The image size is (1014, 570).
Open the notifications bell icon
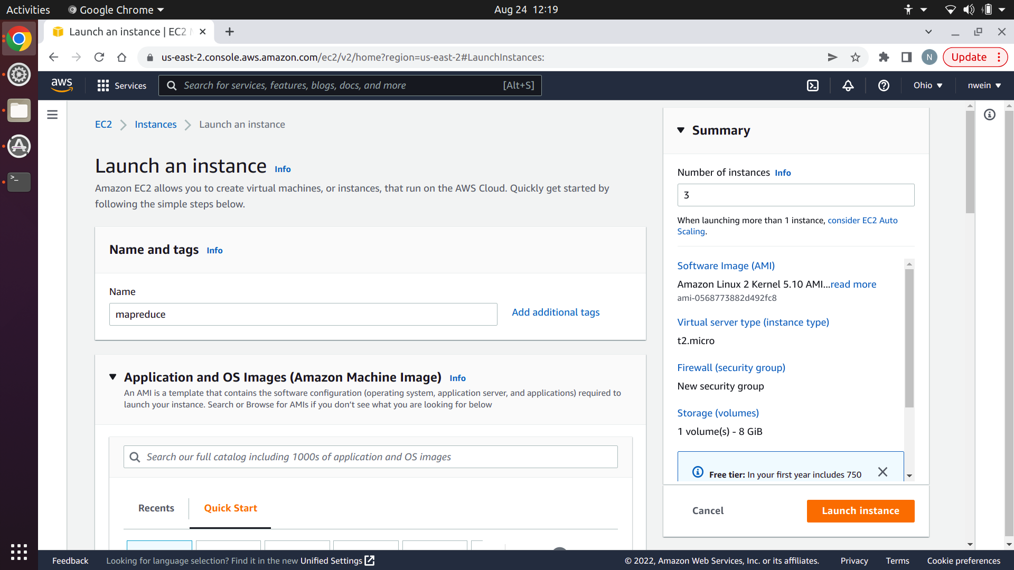click(x=848, y=85)
